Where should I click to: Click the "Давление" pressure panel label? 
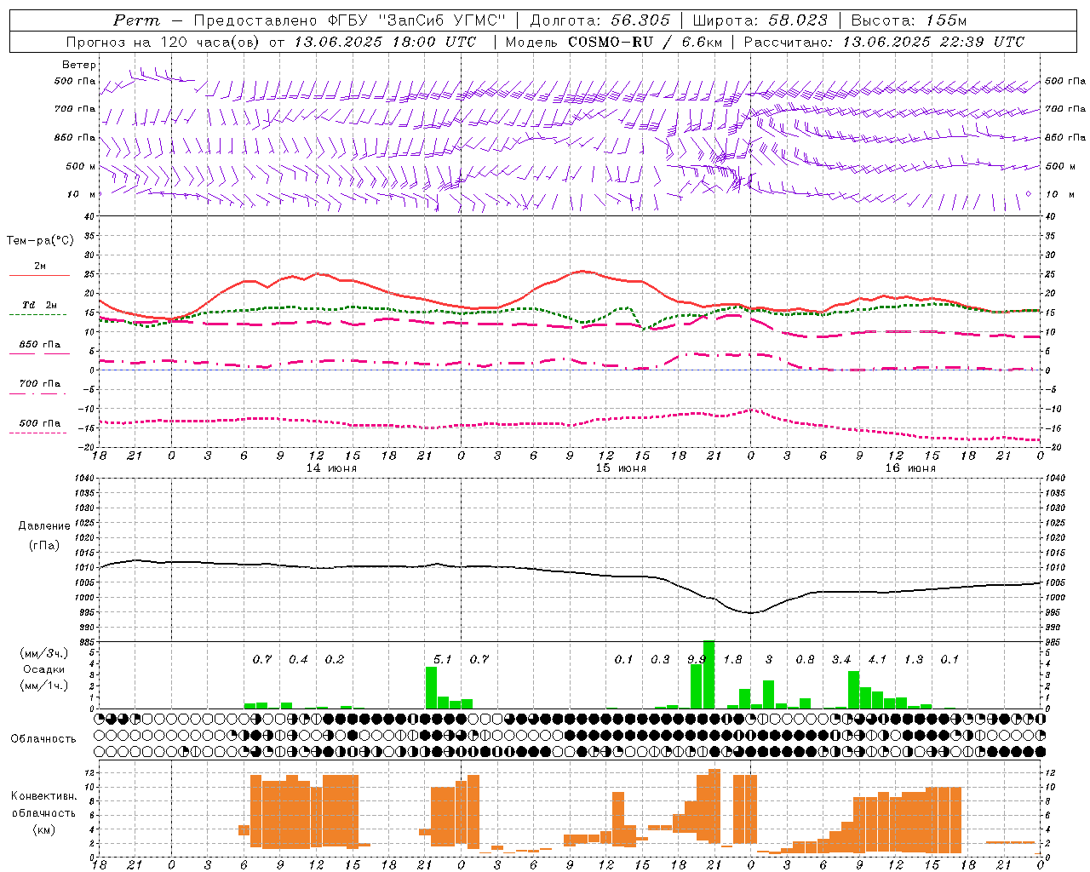(43, 526)
